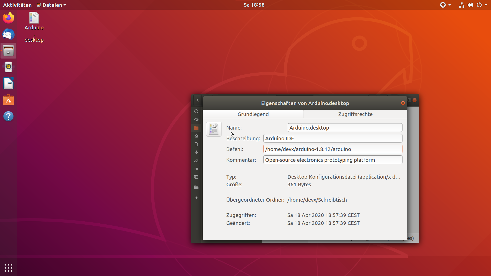Open Music in Files sidebar

coord(196,160)
